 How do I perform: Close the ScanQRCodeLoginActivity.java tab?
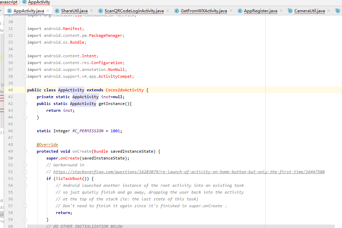168,11
